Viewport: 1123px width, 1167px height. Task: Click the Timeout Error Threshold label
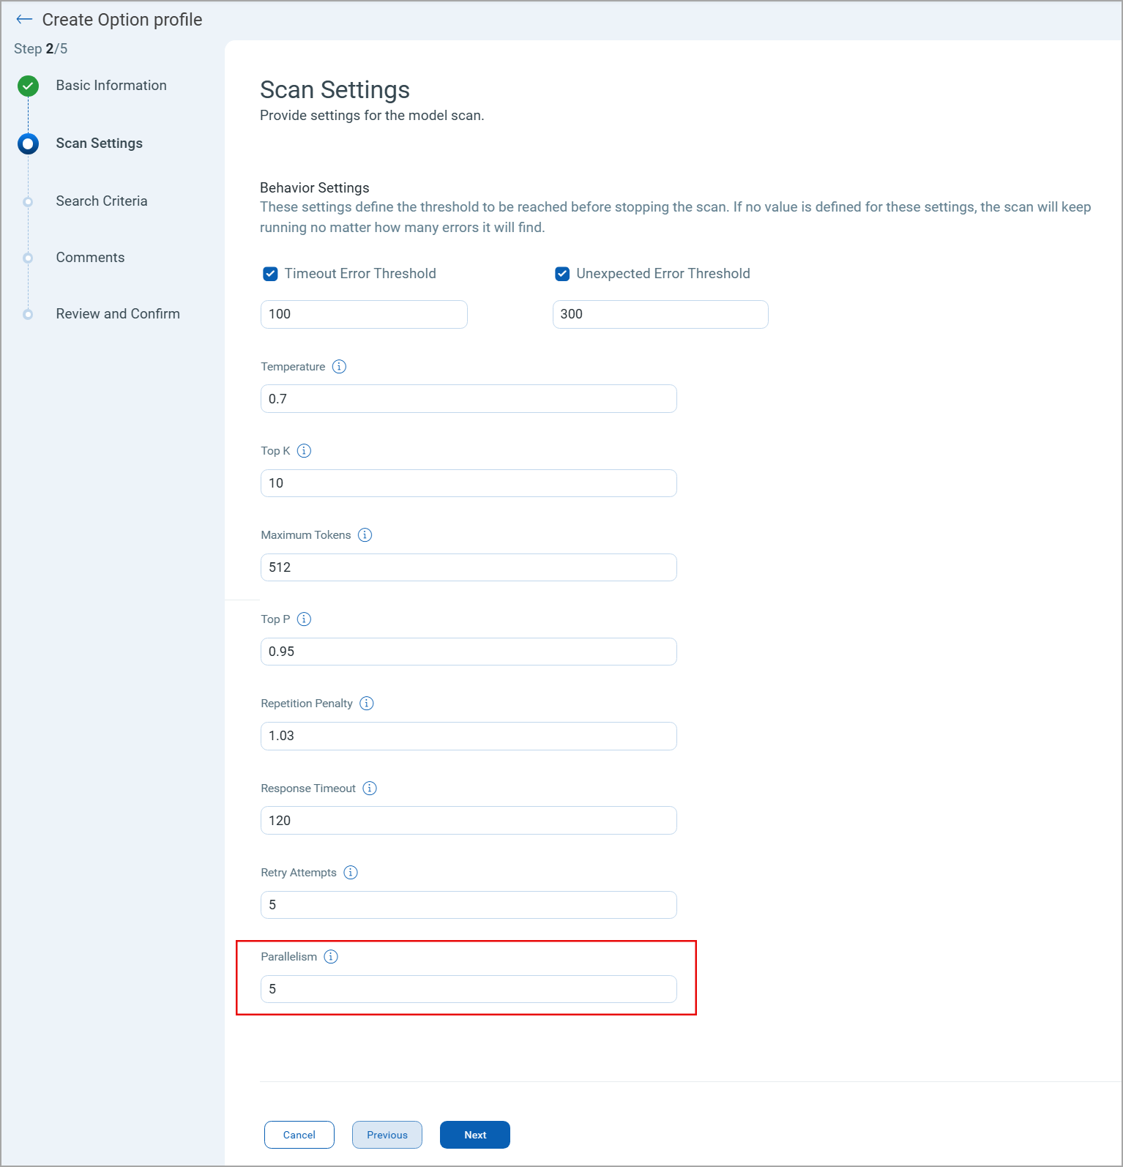click(360, 274)
